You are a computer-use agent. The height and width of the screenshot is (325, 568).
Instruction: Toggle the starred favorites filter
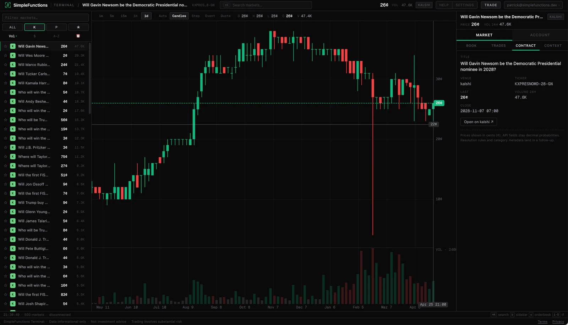[78, 27]
